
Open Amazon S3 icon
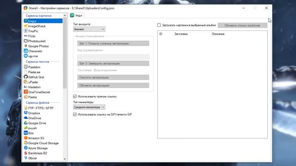(x=26, y=138)
